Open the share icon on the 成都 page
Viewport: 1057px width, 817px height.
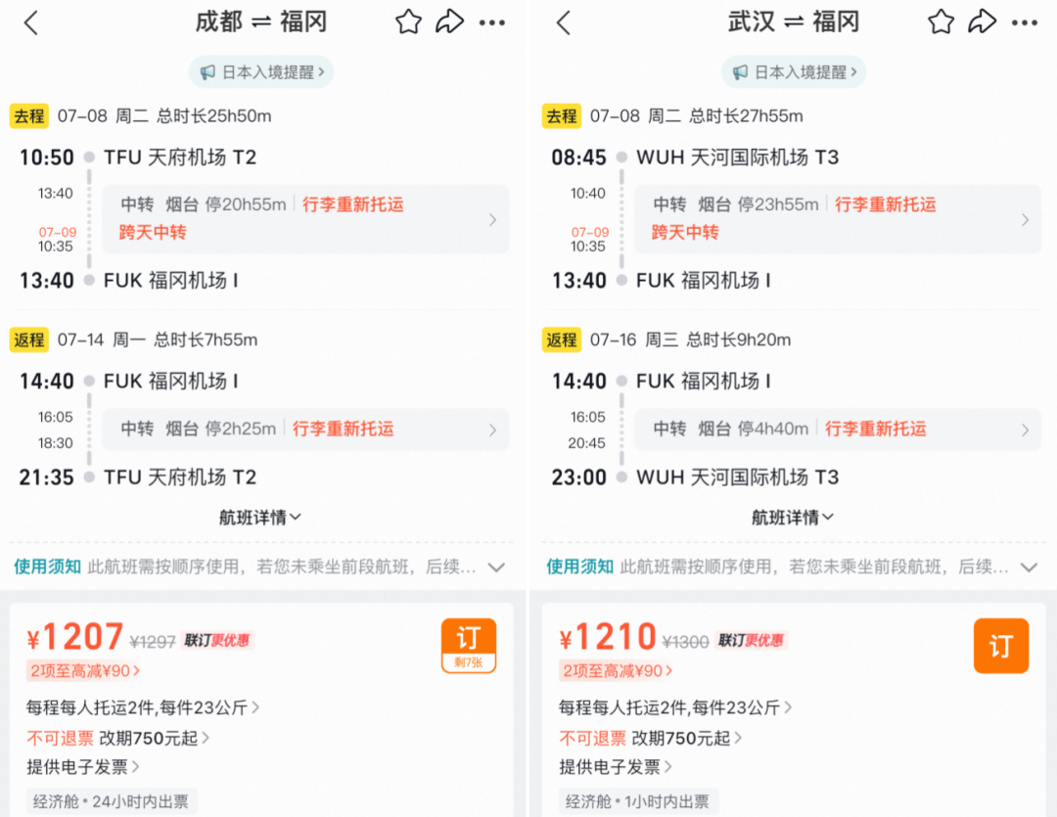coord(450,22)
